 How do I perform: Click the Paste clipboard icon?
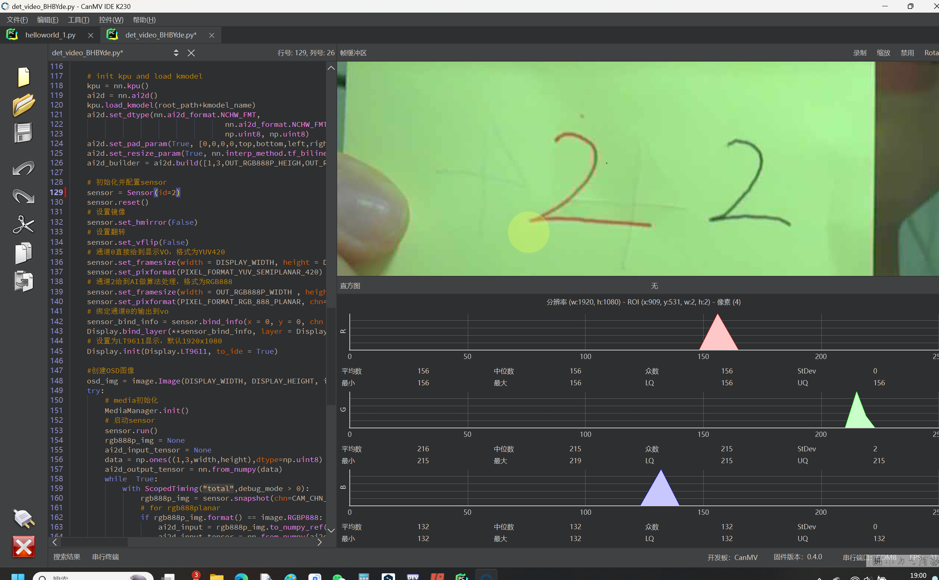click(23, 281)
